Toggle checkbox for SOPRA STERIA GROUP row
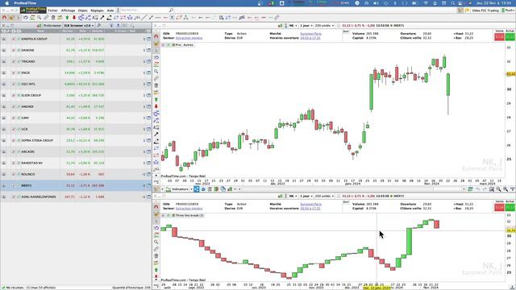 pos(19,140)
